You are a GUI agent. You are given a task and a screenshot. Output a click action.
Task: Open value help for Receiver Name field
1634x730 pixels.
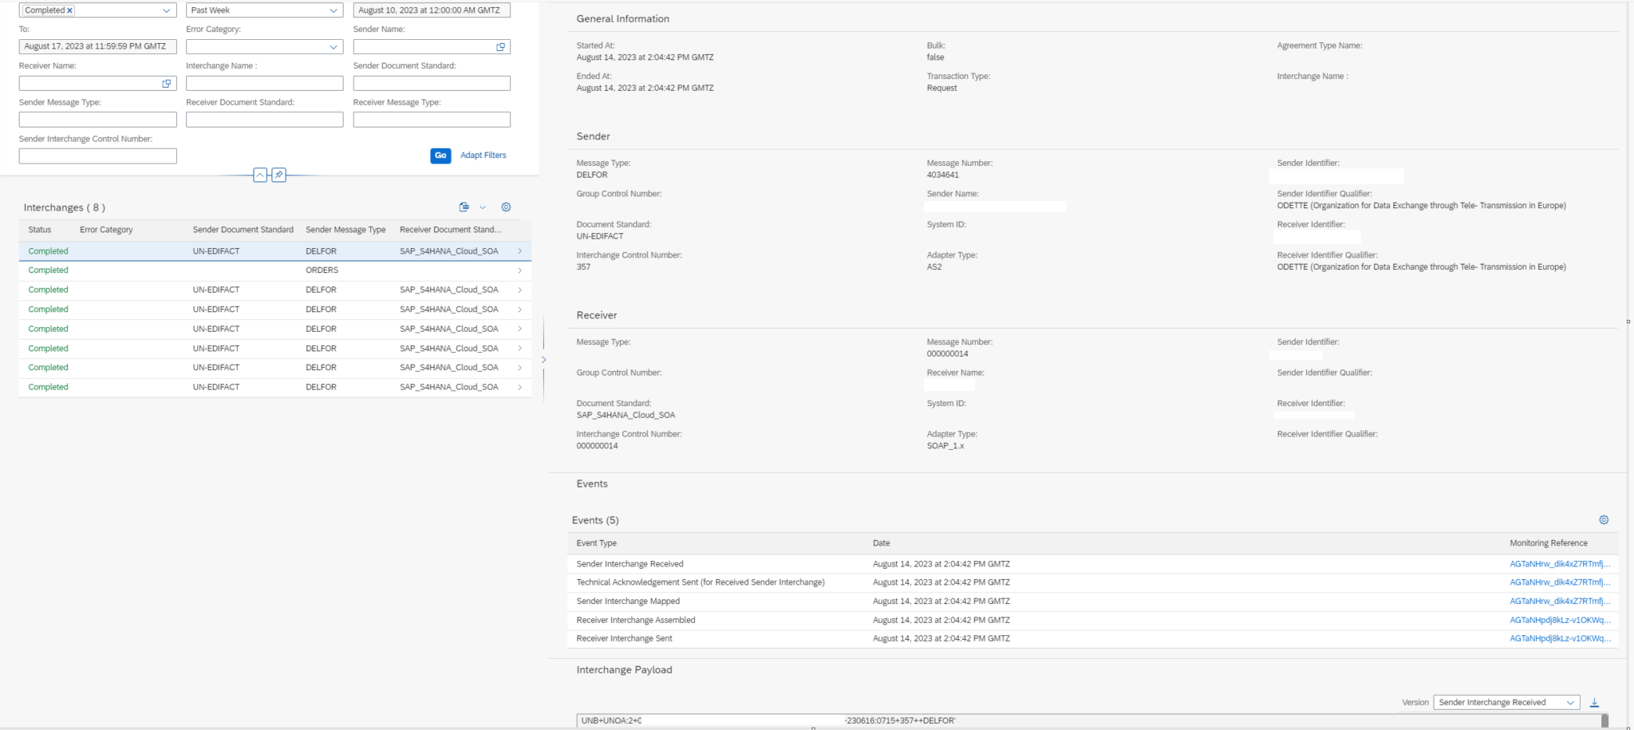(x=167, y=83)
